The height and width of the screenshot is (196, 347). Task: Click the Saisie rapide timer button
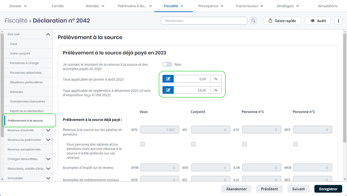pyautogui.click(x=282, y=21)
